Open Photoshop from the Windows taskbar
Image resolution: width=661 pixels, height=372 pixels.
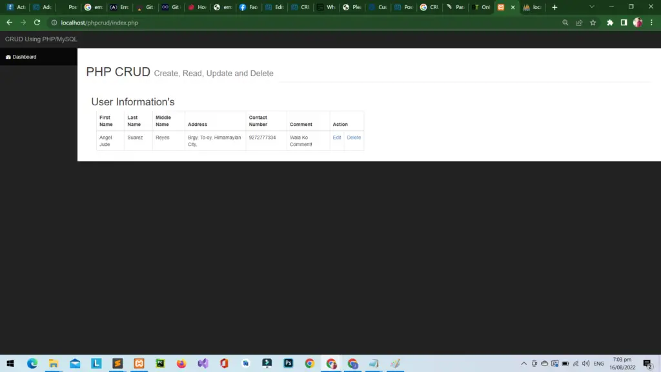coord(288,364)
